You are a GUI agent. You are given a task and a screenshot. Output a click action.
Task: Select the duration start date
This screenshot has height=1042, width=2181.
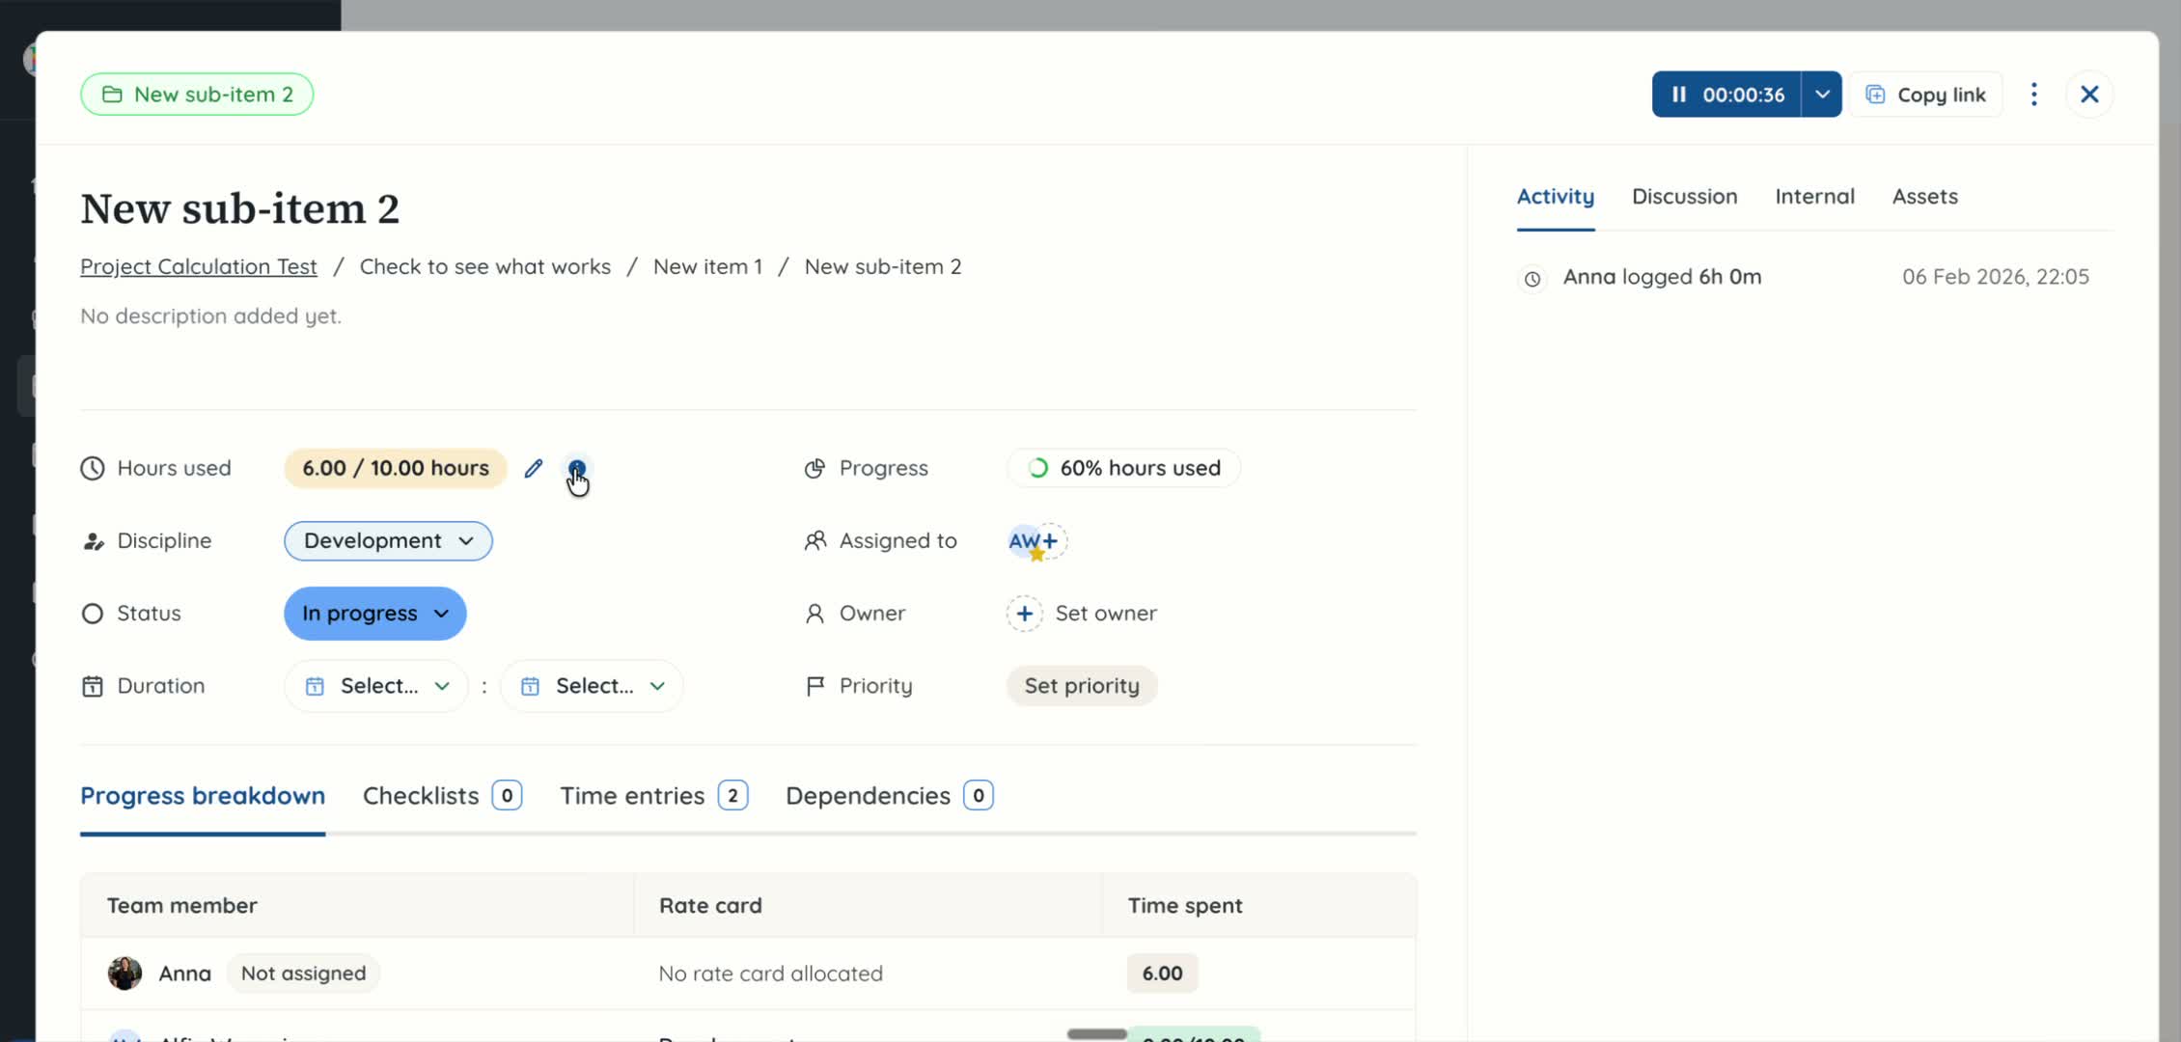tap(376, 686)
